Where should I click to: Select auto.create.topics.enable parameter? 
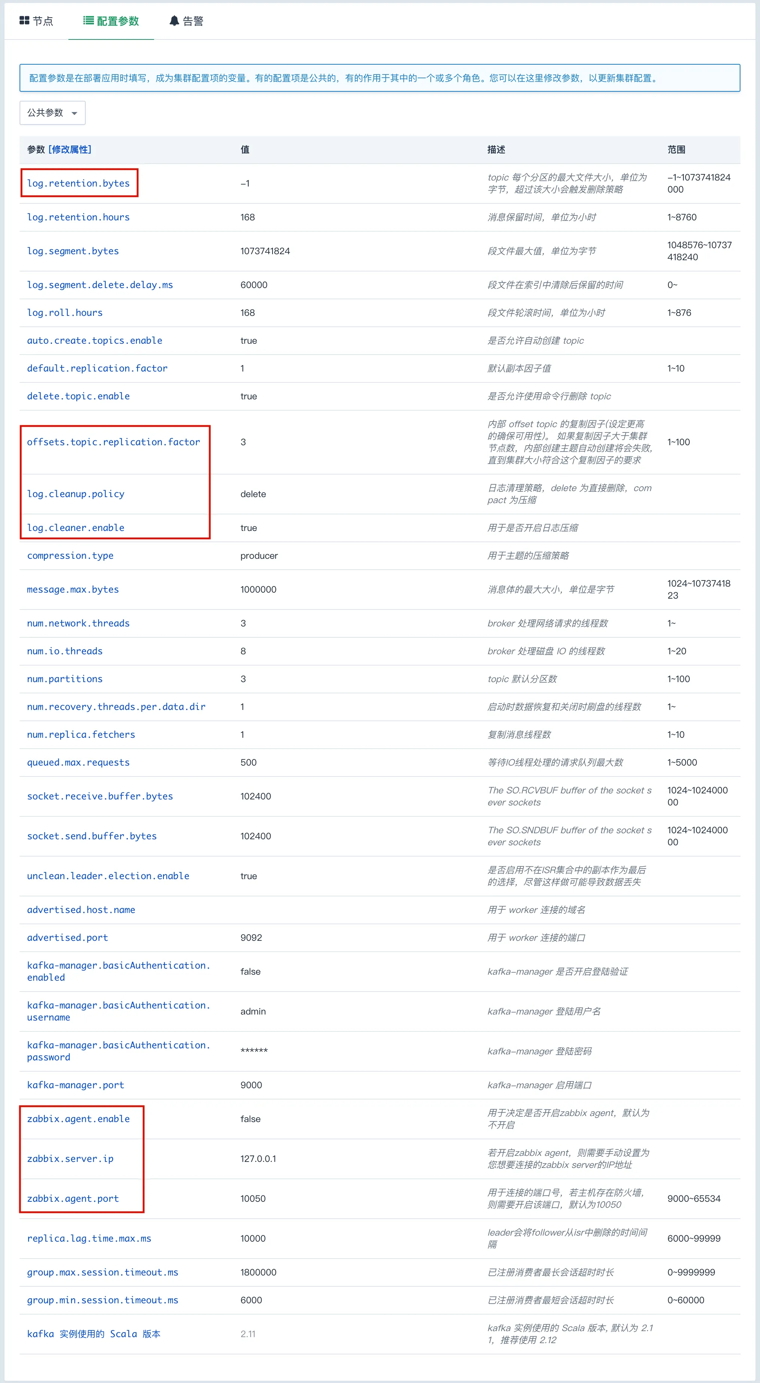click(x=94, y=340)
